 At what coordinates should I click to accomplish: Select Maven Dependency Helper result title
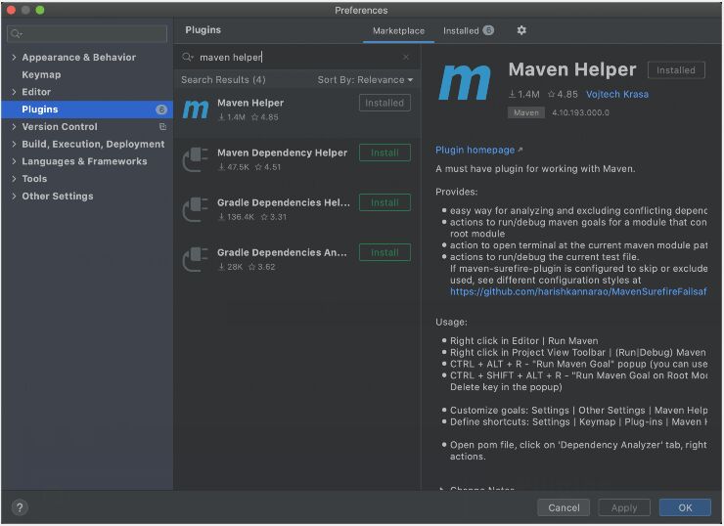point(282,153)
